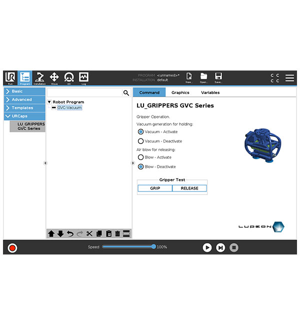Collapse the Robot Program tree node
Screen dimensions: 300x325
coord(49,102)
